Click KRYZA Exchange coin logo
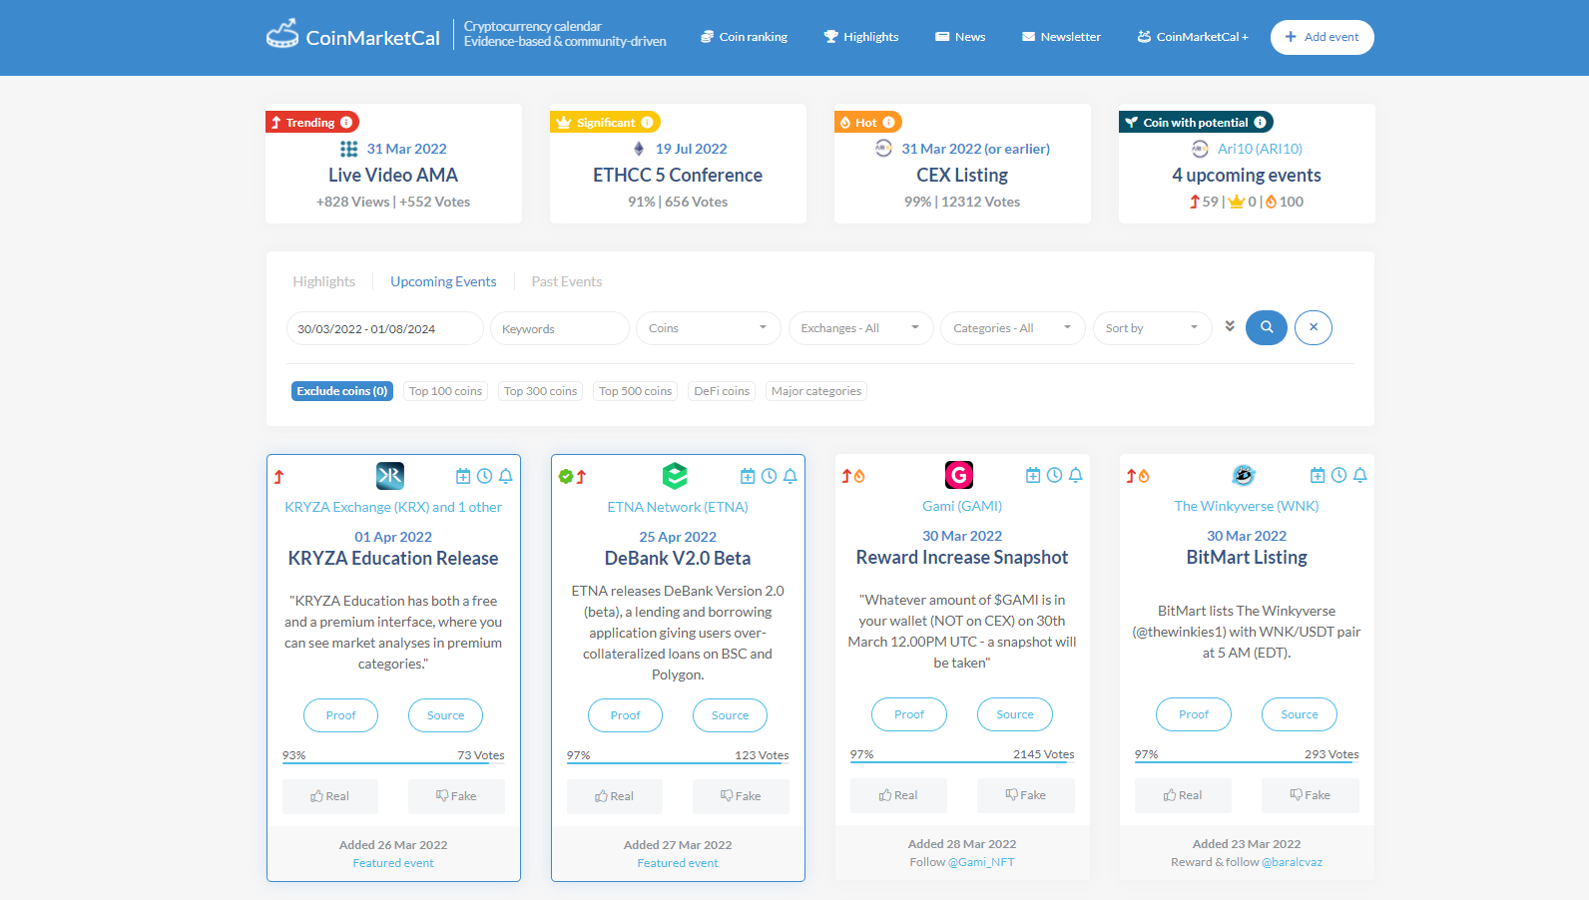The width and height of the screenshot is (1589, 900). pos(390,475)
